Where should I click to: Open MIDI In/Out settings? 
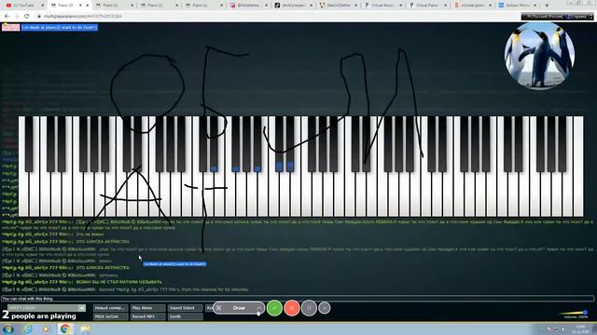click(110, 316)
